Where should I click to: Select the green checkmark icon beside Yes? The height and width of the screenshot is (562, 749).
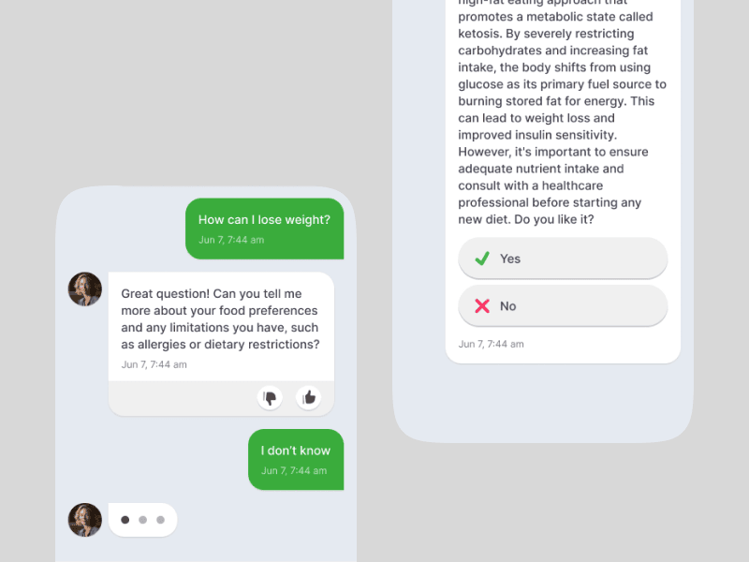[482, 259]
